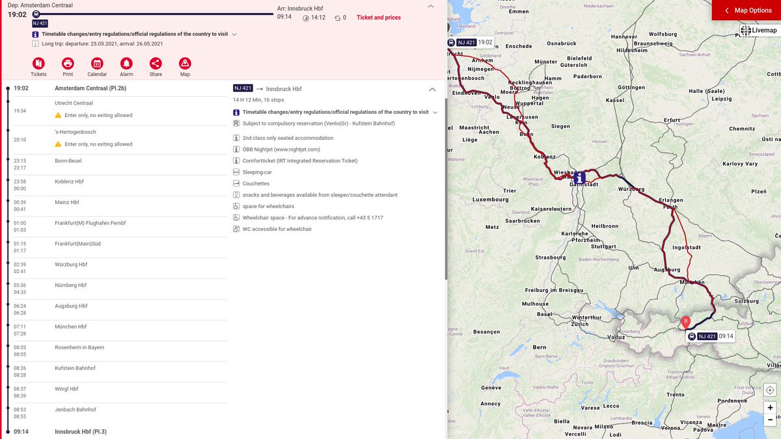The image size is (781, 439).
Task: Click Frankfurt(M) Flughafen Fernbf stop
Action: [x=90, y=223]
